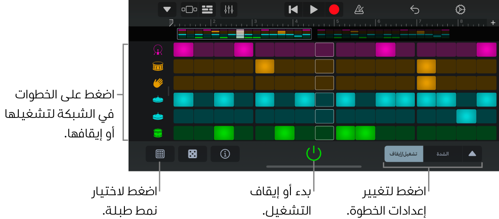Turn off kick row step 11
The width and height of the screenshot is (499, 219).
386,50
